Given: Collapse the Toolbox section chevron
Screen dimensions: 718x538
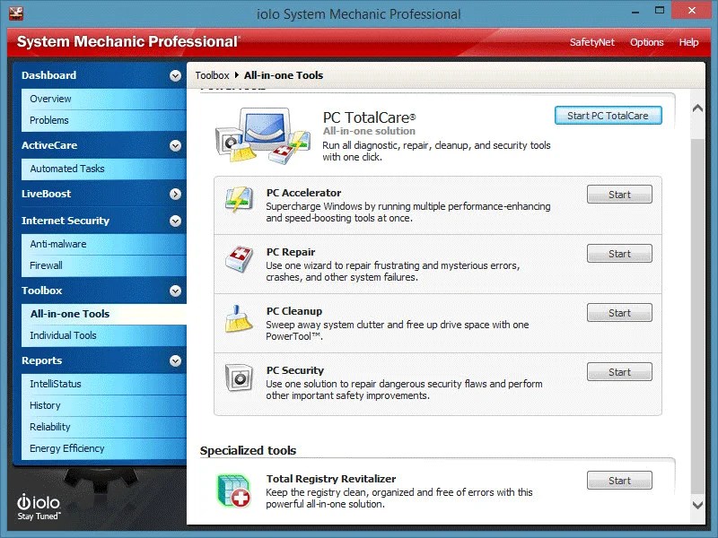Looking at the screenshot, I should pos(175,291).
